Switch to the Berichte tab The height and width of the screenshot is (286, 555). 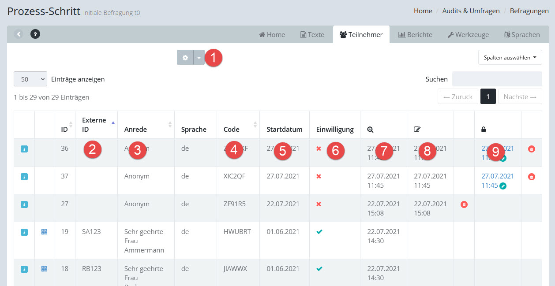415,34
